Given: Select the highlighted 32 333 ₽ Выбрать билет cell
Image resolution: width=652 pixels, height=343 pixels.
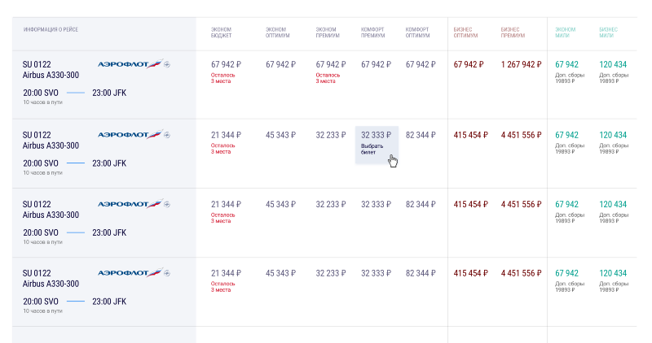Looking at the screenshot, I should point(377,145).
